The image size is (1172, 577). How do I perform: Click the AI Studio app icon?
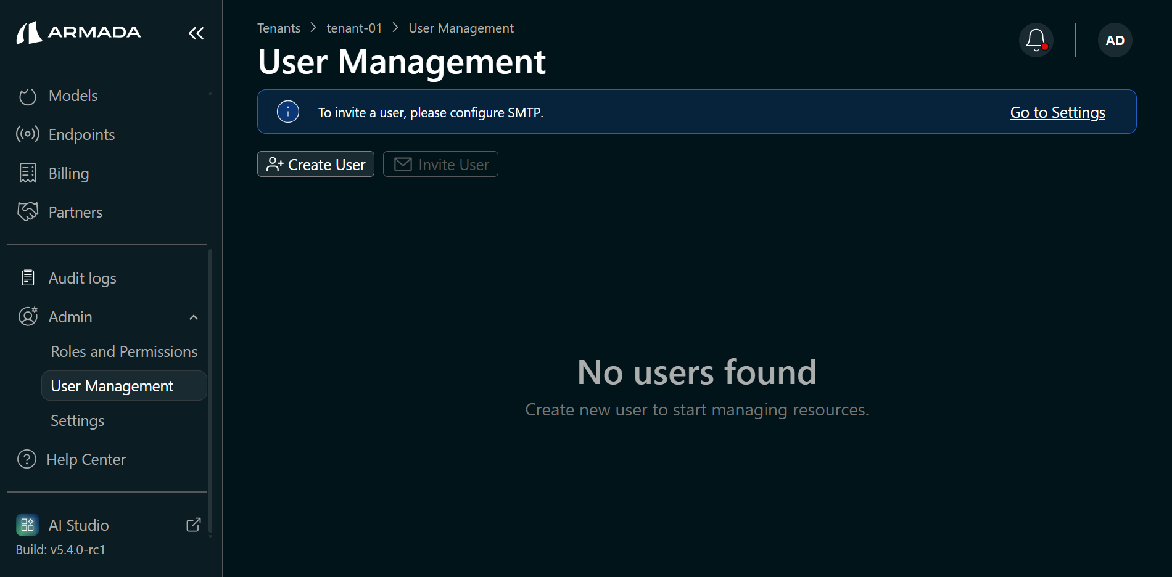[27, 525]
